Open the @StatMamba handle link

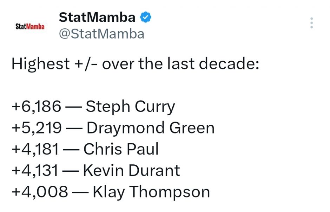[101, 34]
